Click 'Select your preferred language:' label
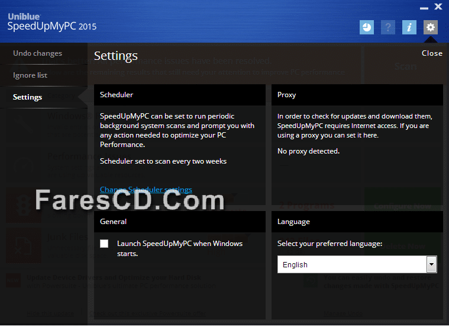 point(330,244)
